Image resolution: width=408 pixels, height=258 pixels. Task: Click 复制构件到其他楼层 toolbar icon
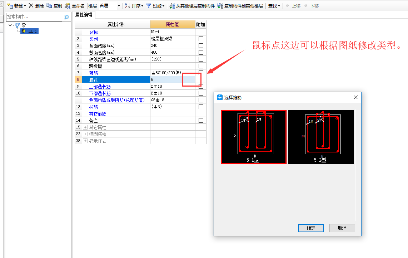pyautogui.click(x=220, y=6)
